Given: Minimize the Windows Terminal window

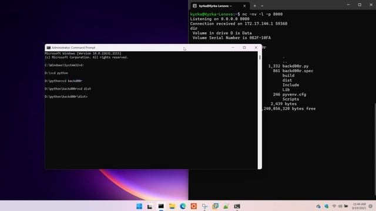Looking at the screenshot, I should pyautogui.click(x=348, y=5).
